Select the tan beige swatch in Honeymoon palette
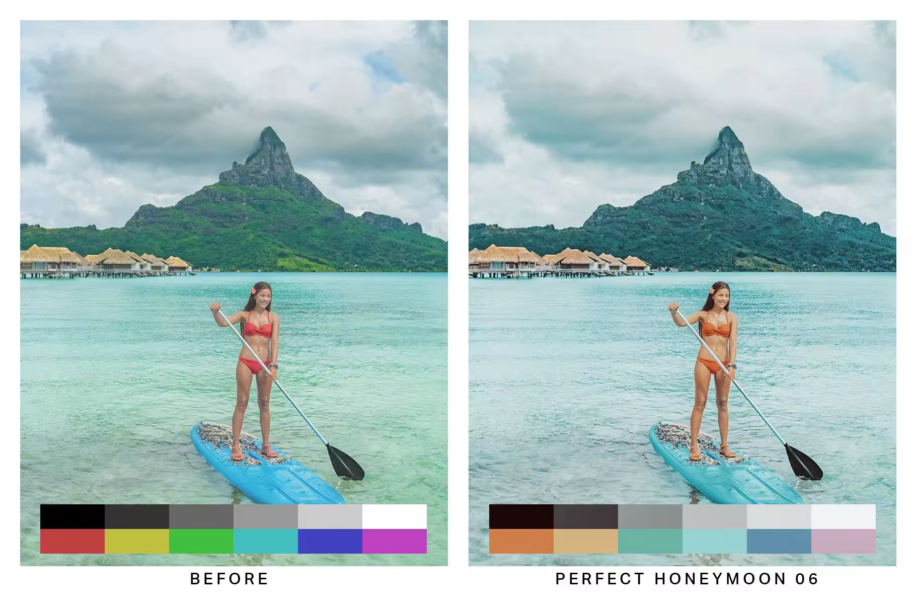This screenshot has height=611, width=916. pyautogui.click(x=586, y=541)
